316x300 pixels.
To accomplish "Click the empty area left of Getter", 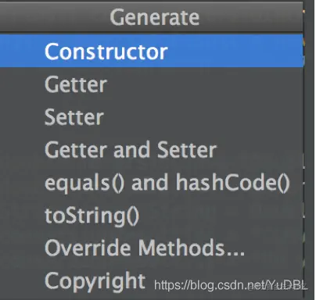I will click(22, 84).
